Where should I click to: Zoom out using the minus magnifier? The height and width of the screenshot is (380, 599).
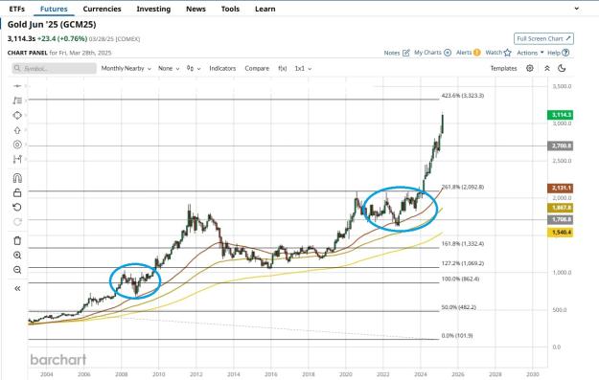click(17, 270)
